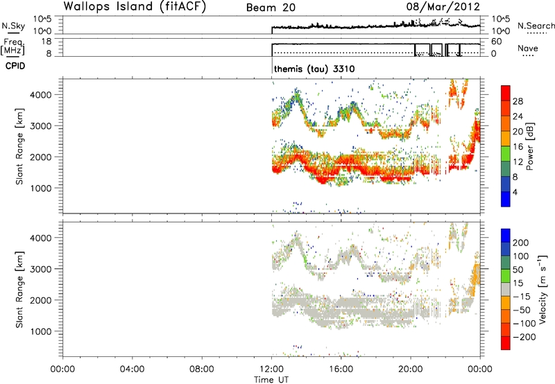
Task: Click the solid line sample under 'N.Sky'
Action: (13, 33)
